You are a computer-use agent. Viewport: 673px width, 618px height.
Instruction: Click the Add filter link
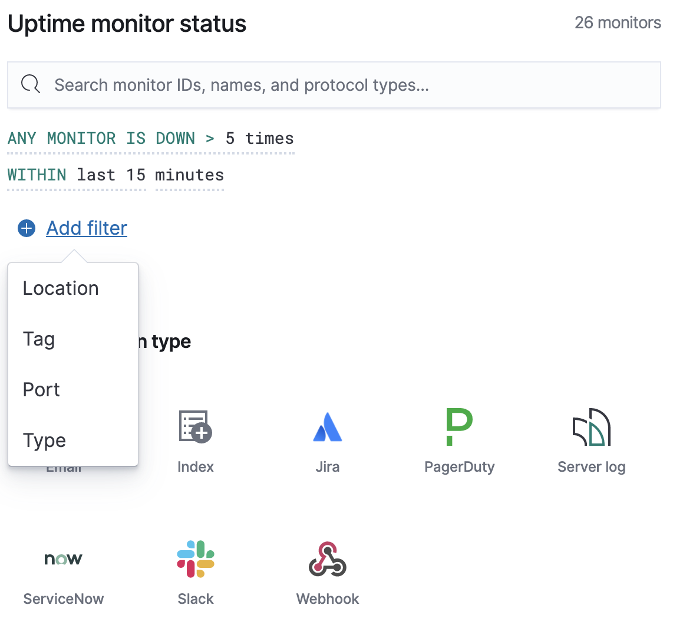[x=86, y=228]
